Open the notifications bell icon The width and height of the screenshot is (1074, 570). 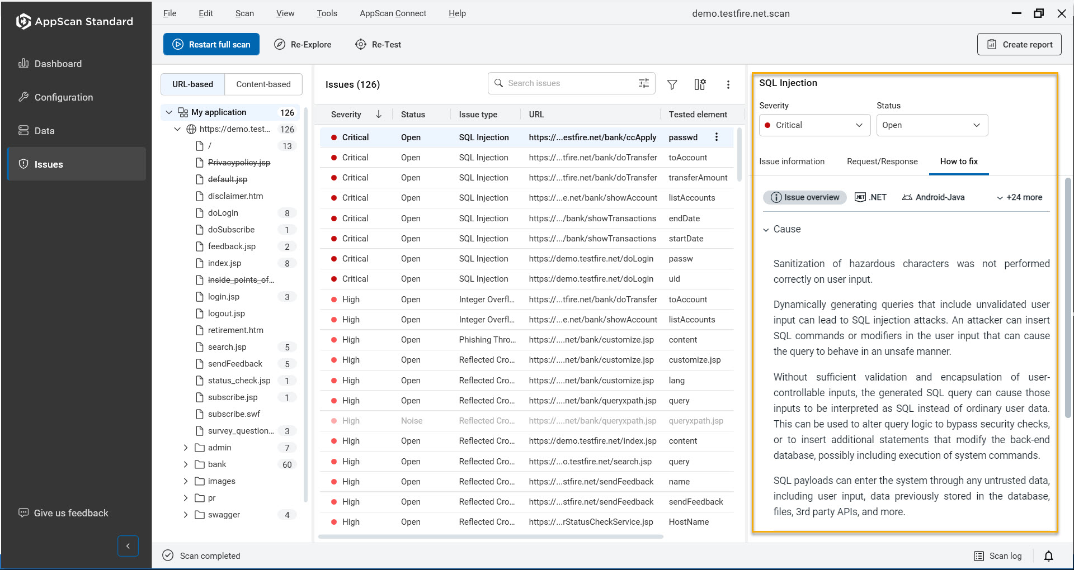click(1048, 555)
